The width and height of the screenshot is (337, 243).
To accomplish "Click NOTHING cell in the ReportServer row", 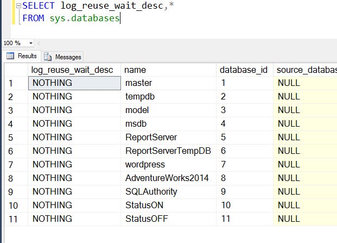I will (74, 138).
